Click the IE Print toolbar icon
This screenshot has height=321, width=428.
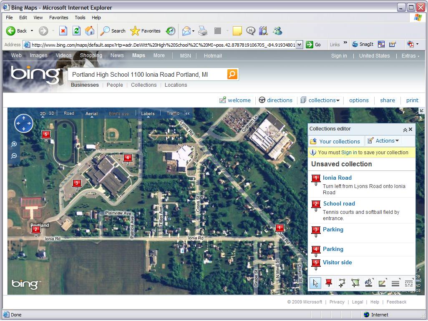[x=203, y=31]
